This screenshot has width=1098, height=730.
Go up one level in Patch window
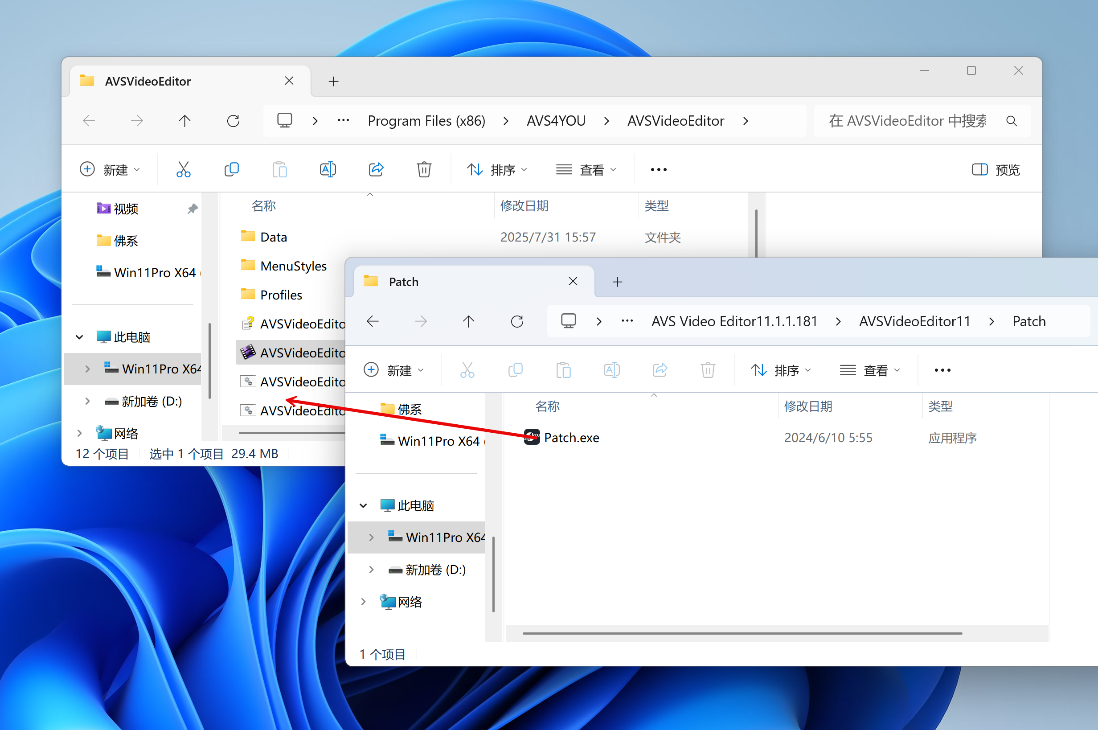(468, 321)
